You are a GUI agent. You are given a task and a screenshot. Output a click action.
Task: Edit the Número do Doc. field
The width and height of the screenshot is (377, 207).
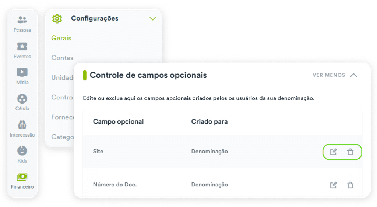point(333,185)
